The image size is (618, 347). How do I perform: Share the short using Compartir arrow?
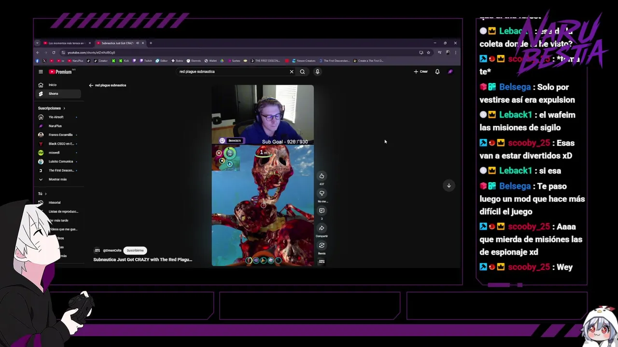click(x=322, y=228)
